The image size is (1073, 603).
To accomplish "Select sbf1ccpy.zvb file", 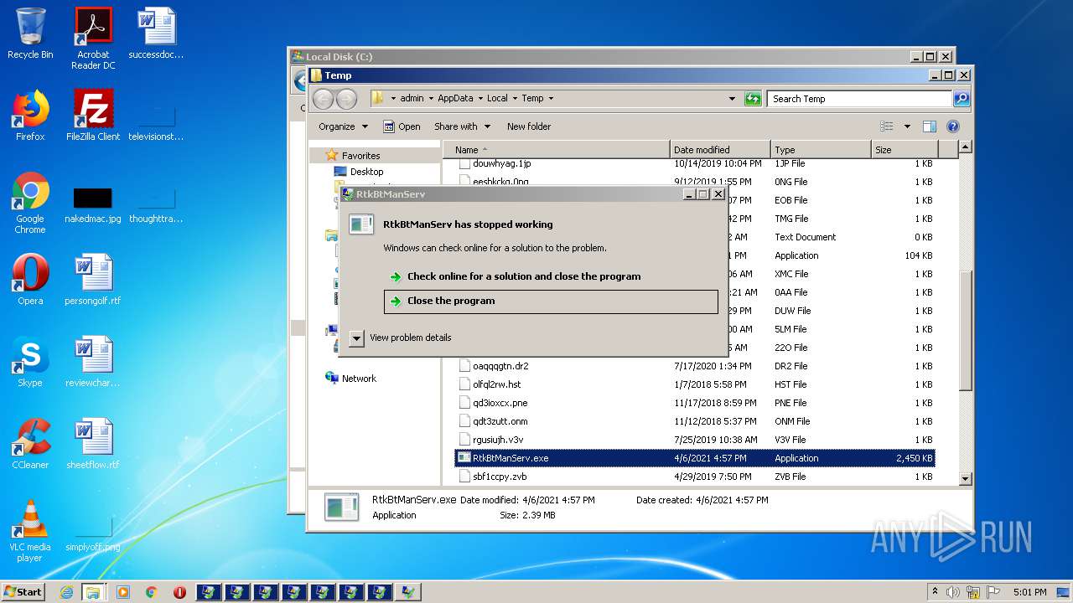I will pos(500,477).
